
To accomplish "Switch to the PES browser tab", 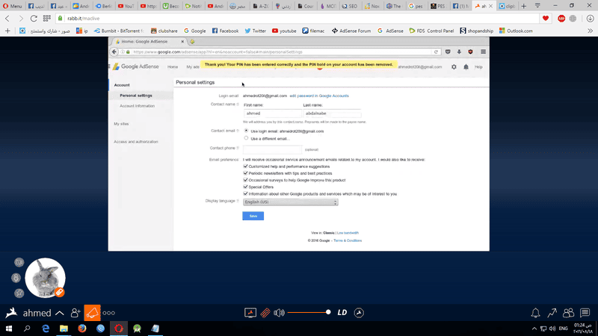I will [x=438, y=6].
